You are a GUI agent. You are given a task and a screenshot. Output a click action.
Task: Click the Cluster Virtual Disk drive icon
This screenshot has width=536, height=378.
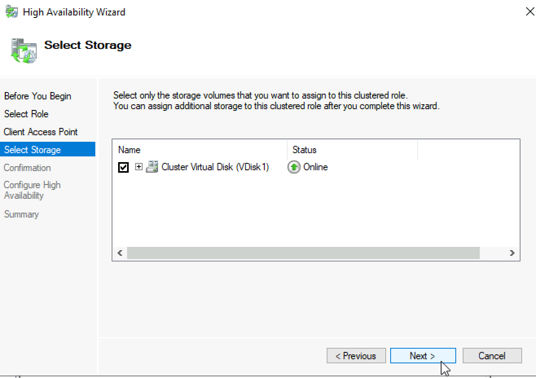click(152, 167)
